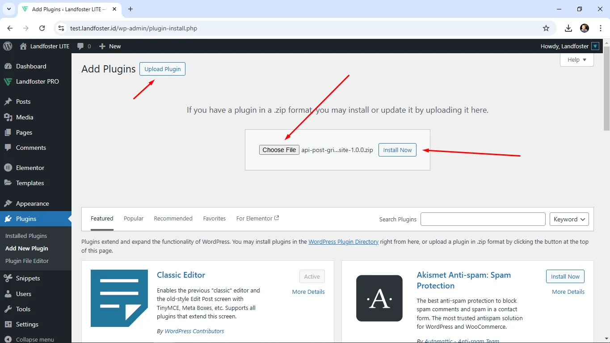Click the Chrome profile avatar
Viewport: 610px width, 343px height.
585,28
